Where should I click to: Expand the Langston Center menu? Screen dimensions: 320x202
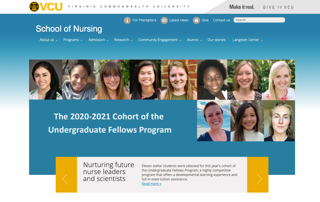pyautogui.click(x=248, y=40)
